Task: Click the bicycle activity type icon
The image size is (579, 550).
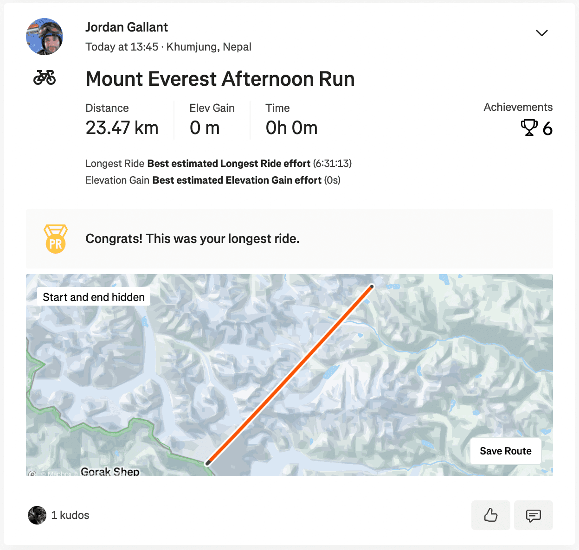Action: [x=44, y=77]
